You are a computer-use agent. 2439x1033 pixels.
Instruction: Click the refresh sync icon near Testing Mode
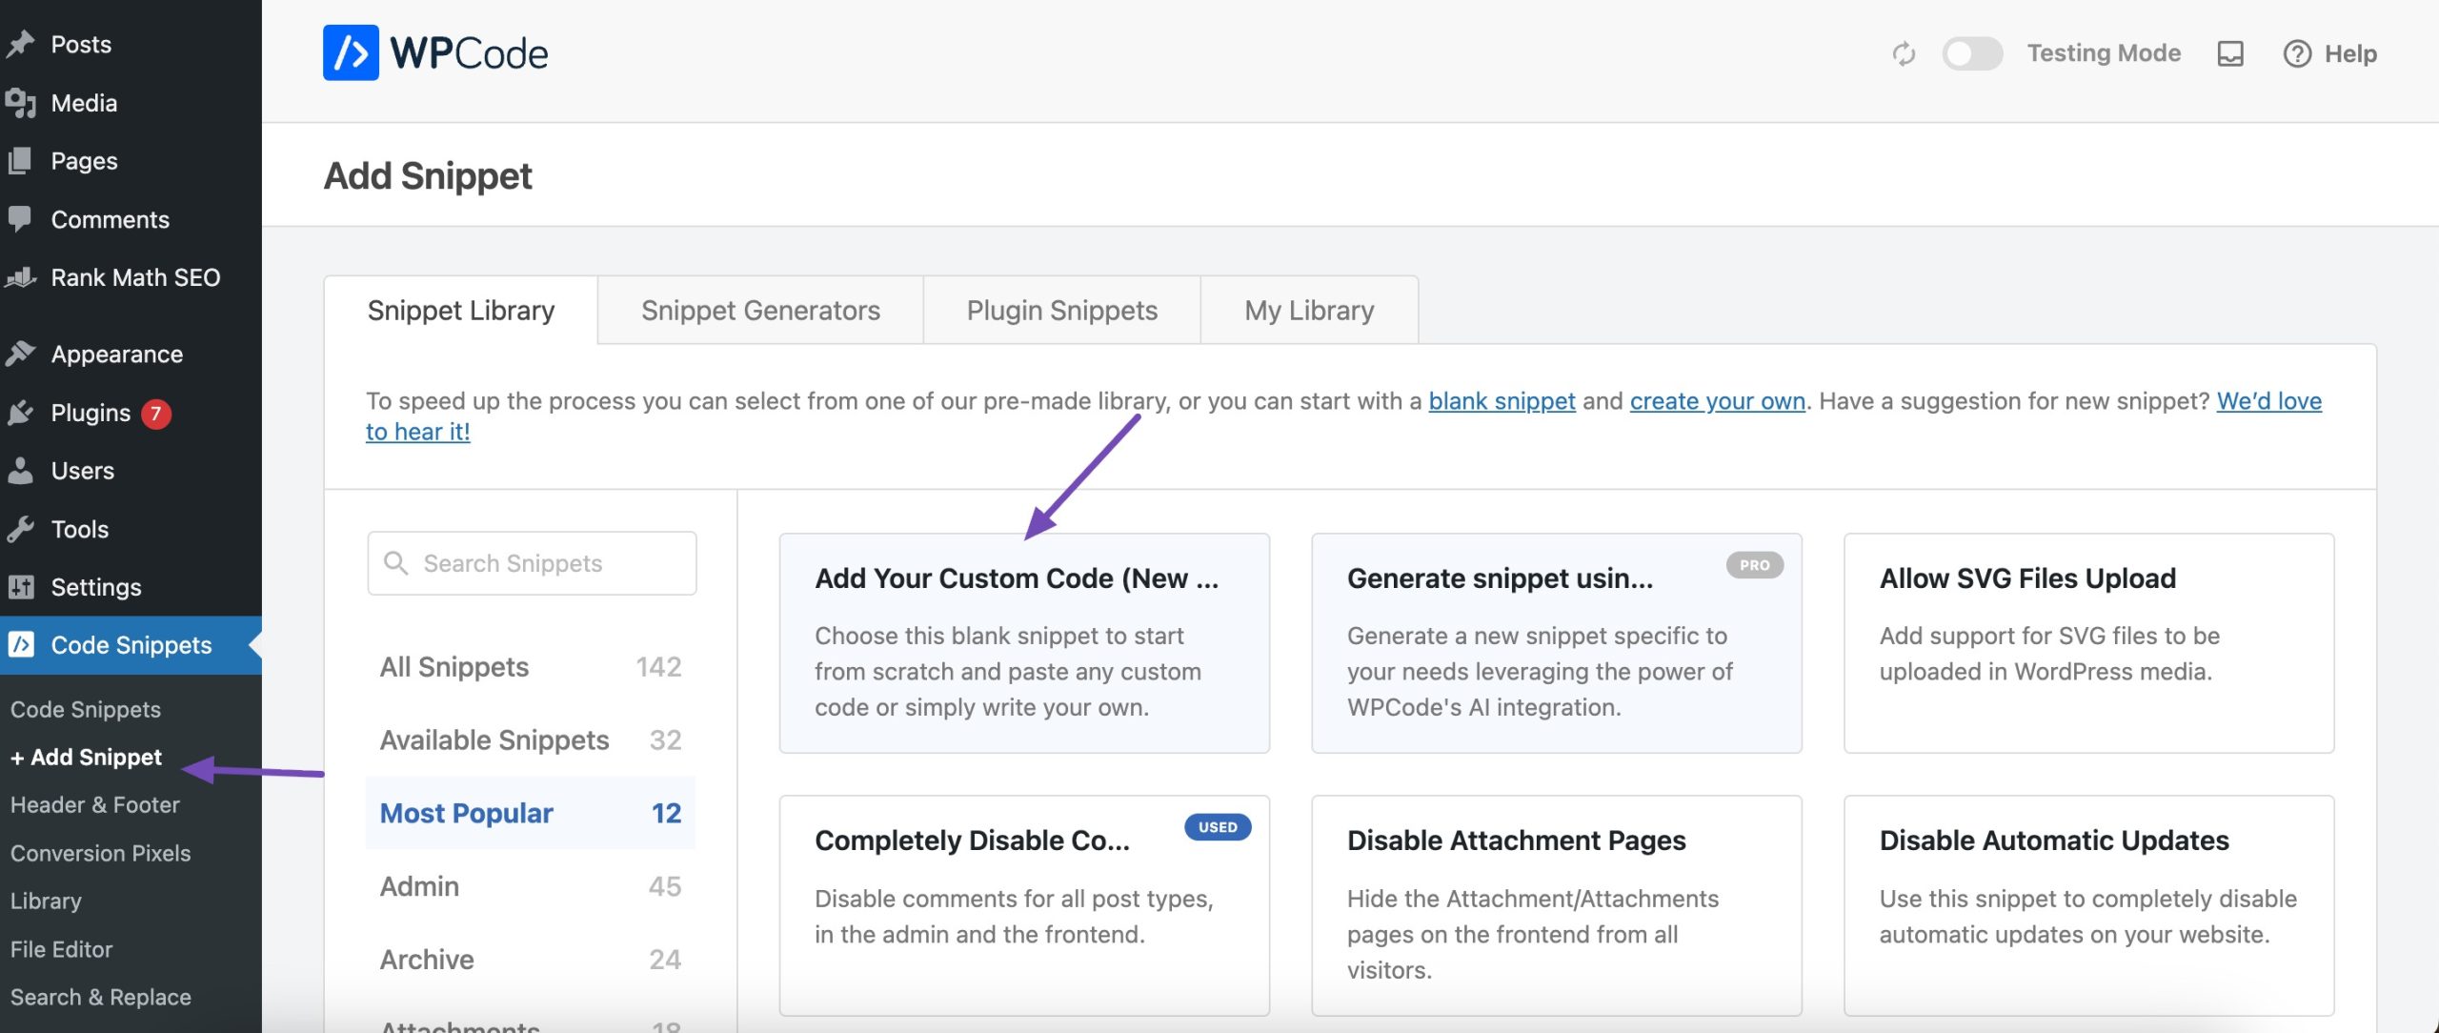pos(1904,53)
